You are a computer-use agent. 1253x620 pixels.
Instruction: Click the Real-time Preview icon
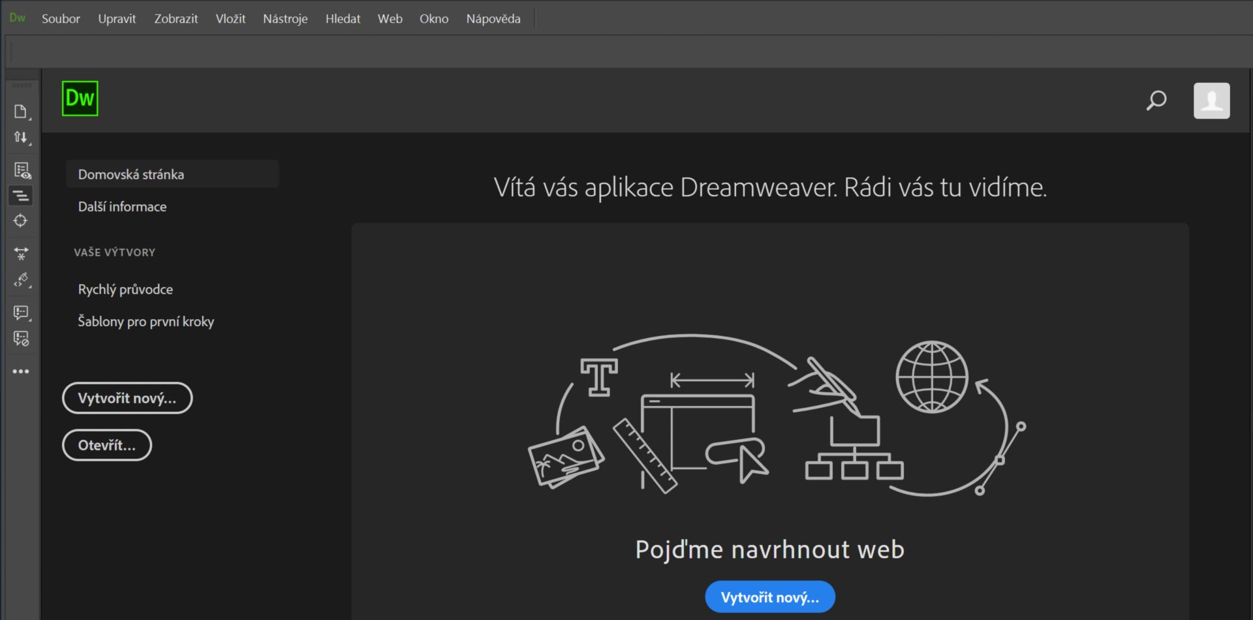click(22, 170)
